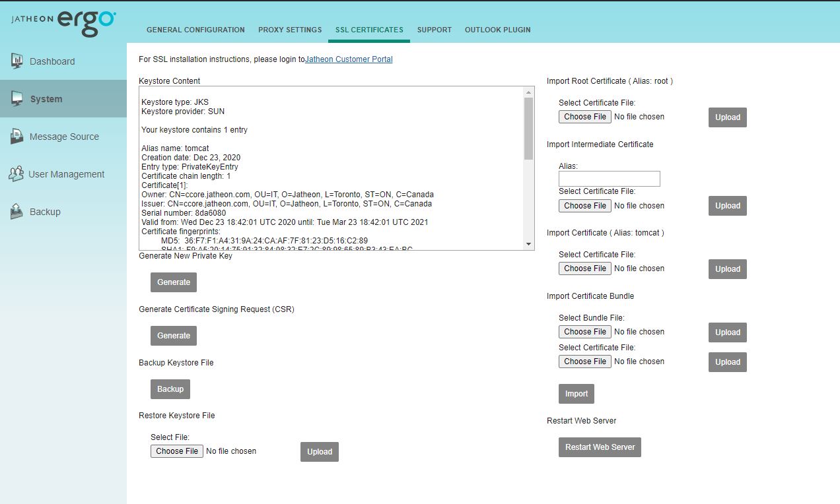This screenshot has width=840, height=504.
Task: Click the keystore scrollbar down arrow
Action: [x=528, y=244]
